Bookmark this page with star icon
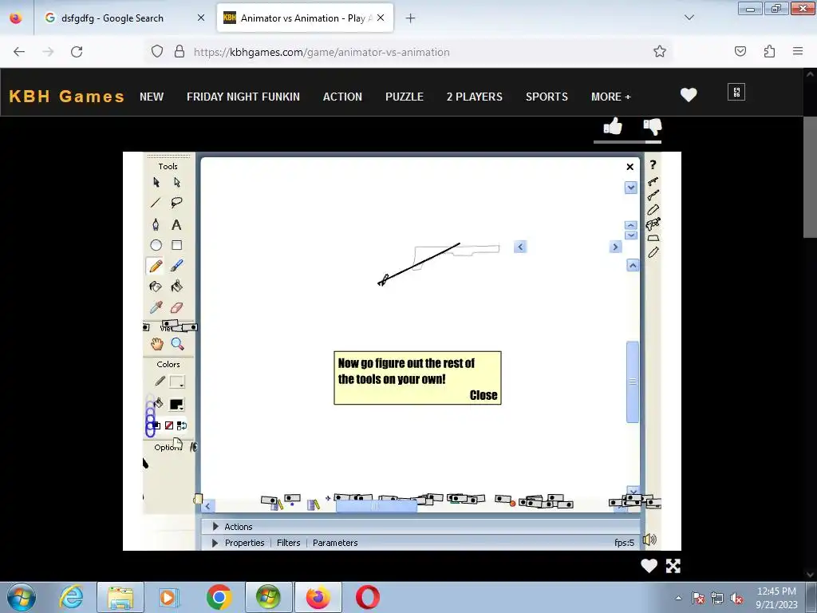This screenshot has height=613, width=817. point(660,51)
